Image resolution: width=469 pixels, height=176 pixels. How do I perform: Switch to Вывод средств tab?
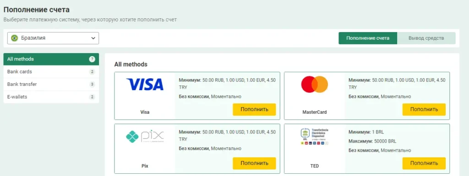(426, 38)
